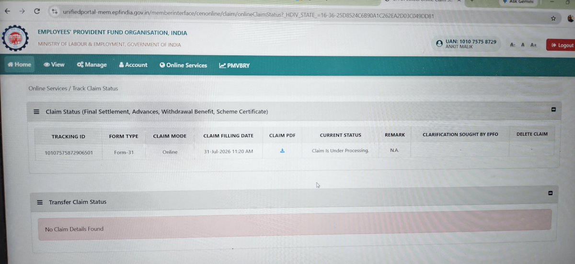Click the N.A. remark cell
The image size is (575, 264).
coord(394,150)
